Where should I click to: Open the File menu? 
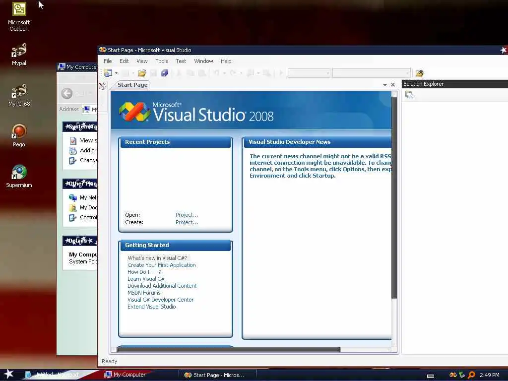coord(108,61)
